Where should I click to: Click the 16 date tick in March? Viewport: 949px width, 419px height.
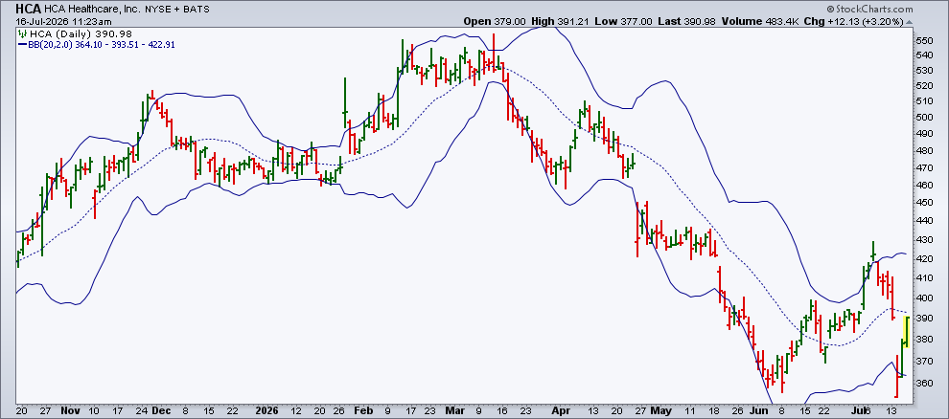500,410
